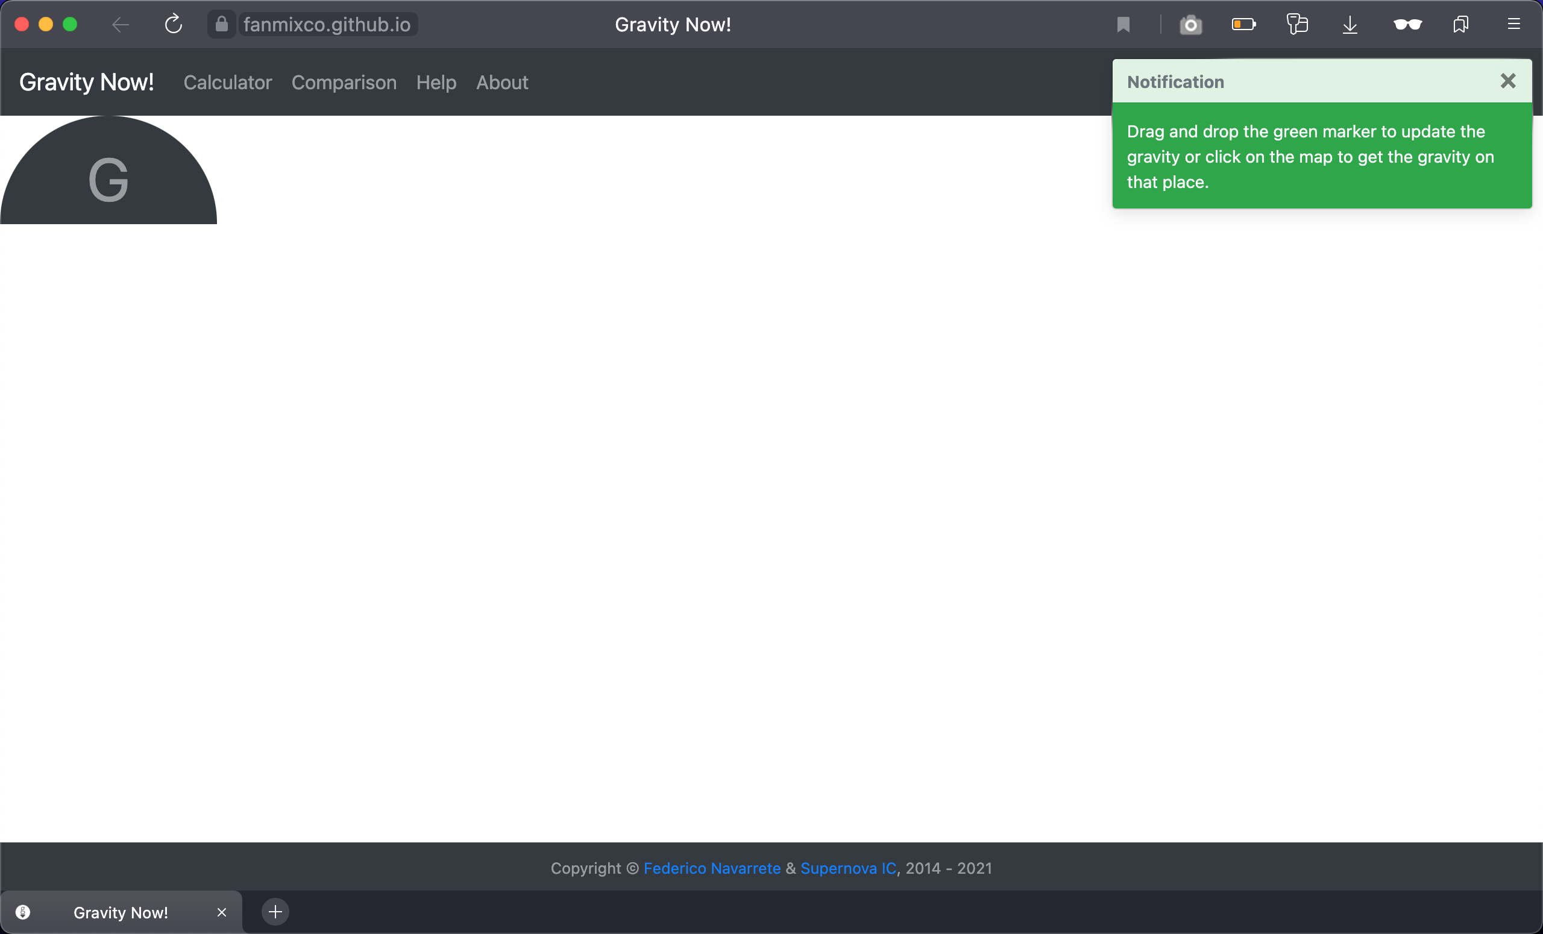
Task: Open the Federico Navarrete link
Action: coord(712,868)
